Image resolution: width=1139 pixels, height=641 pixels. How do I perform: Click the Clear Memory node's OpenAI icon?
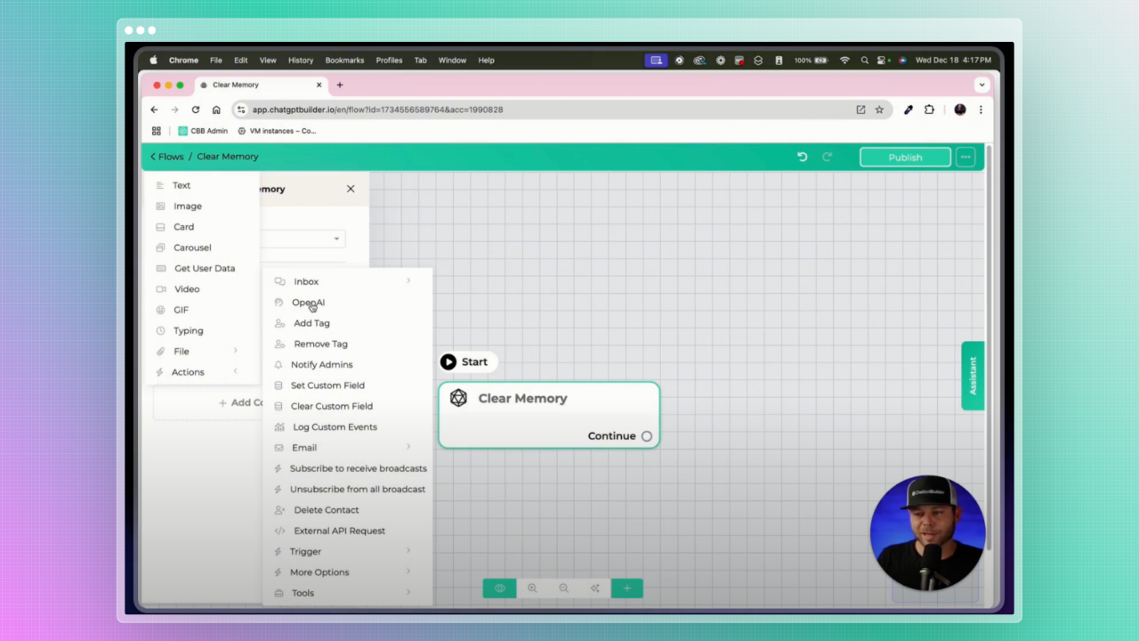coord(458,398)
